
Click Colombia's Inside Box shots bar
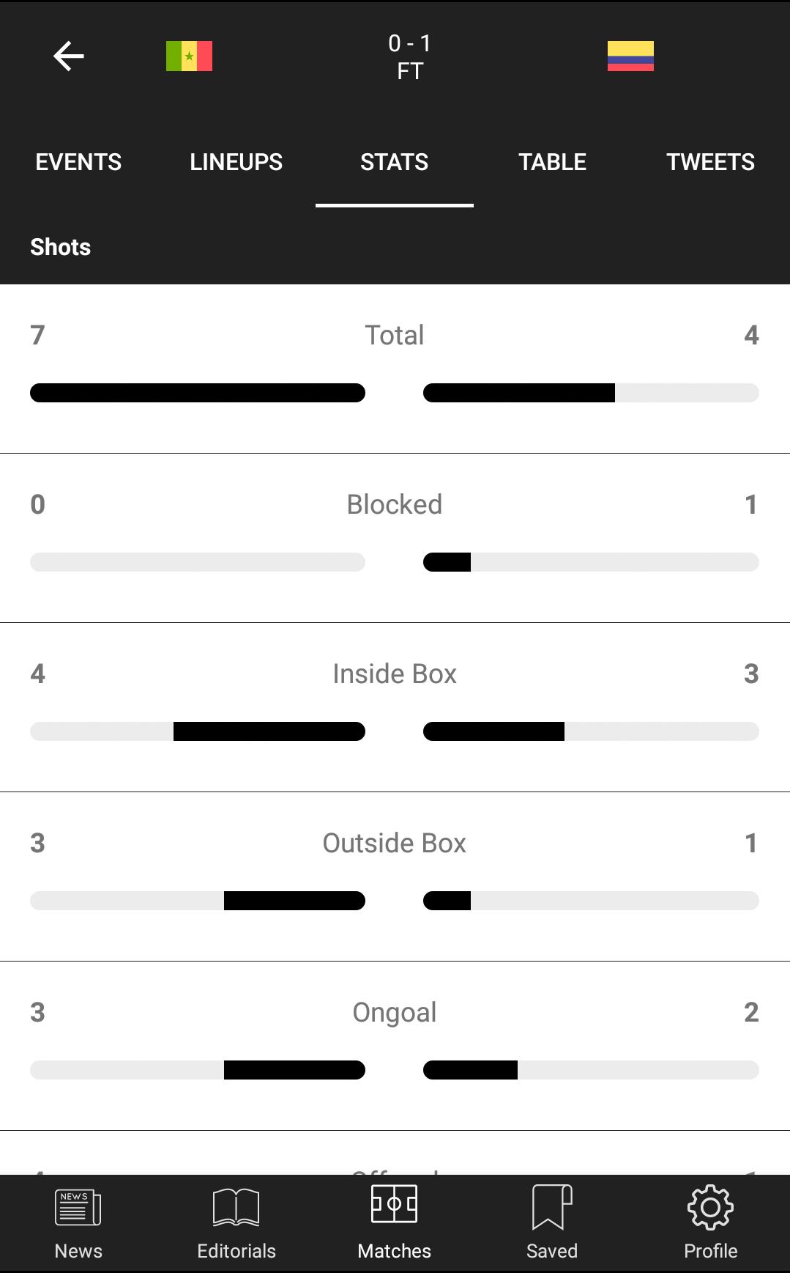pyautogui.click(x=591, y=731)
